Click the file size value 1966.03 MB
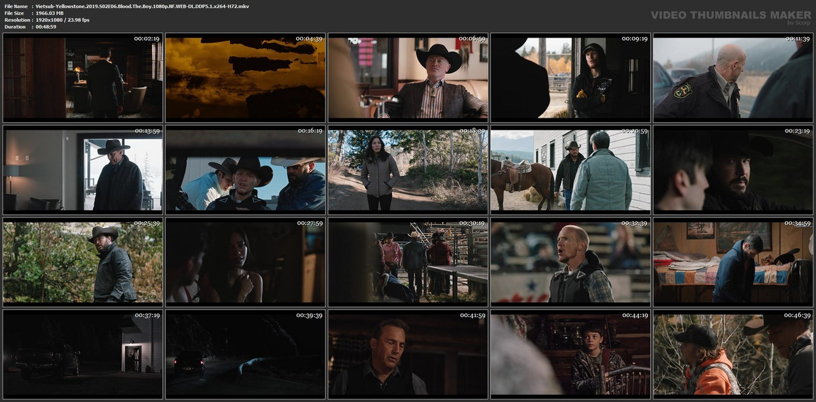Screen dimensions: 816x402 click(50, 13)
